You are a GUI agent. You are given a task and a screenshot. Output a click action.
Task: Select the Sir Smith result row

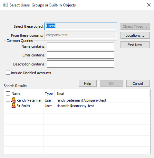click(x=77, y=106)
